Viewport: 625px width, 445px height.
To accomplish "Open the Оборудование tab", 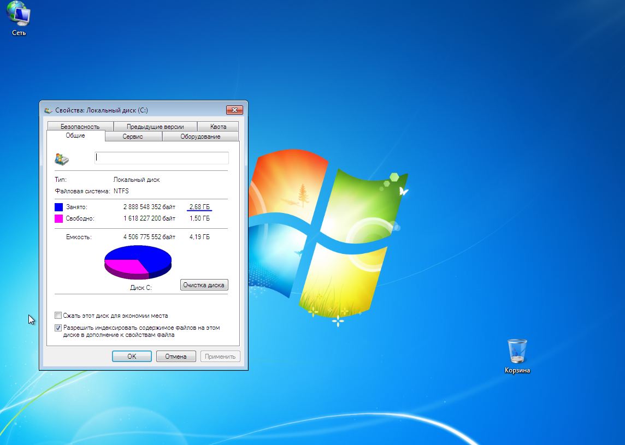I will pos(200,137).
